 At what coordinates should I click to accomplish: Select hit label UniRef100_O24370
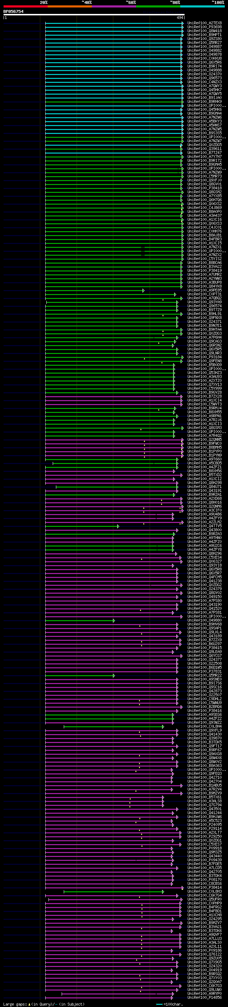tap(204, 74)
